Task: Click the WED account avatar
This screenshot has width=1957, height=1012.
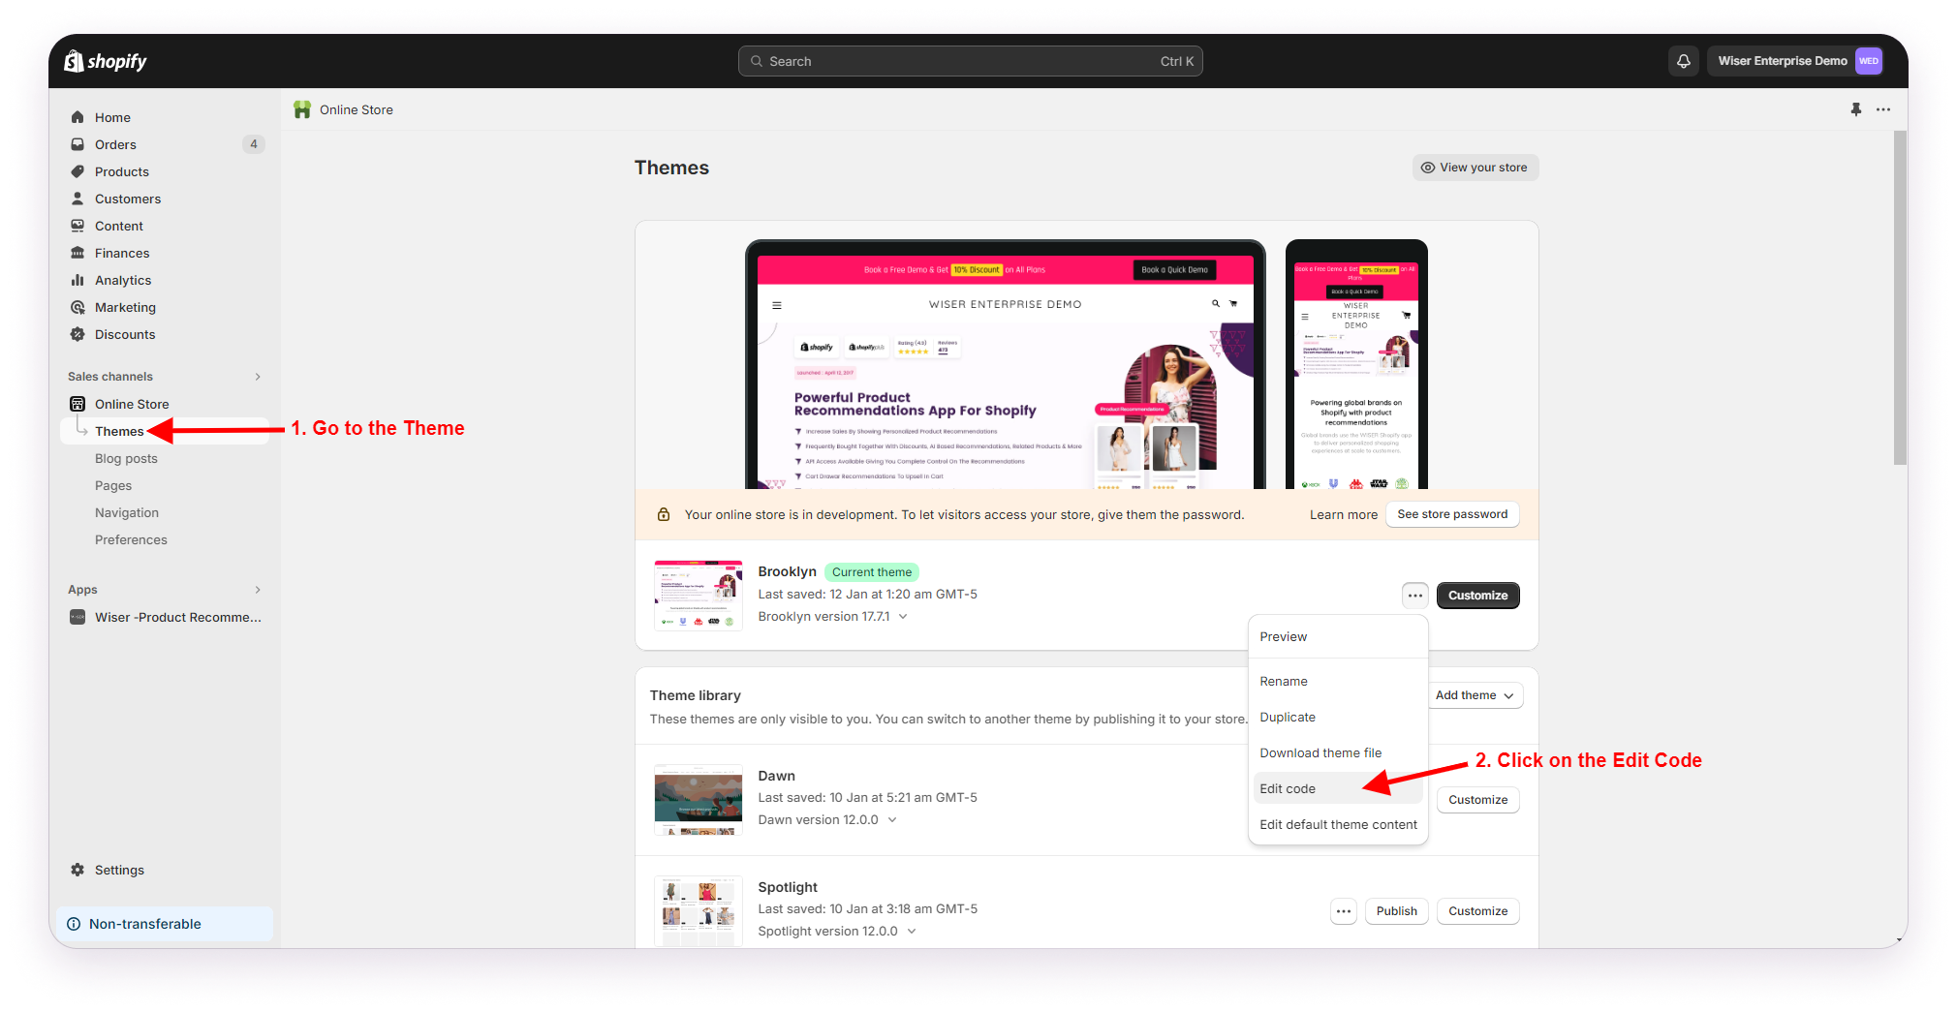Action: (1869, 61)
